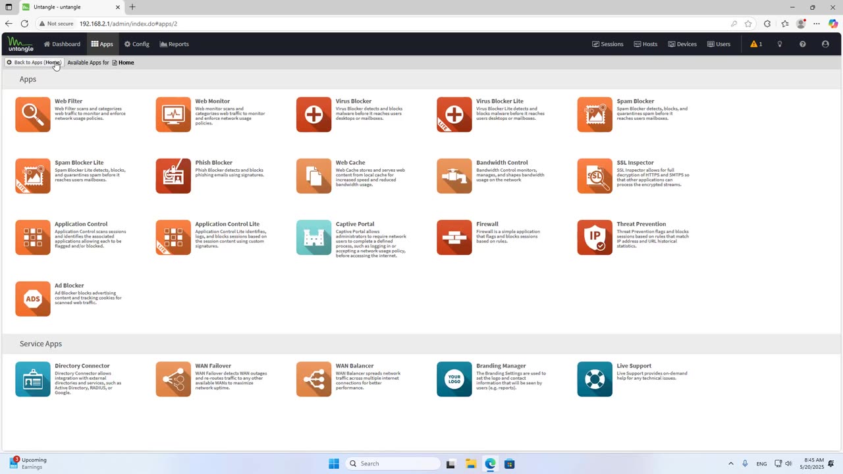Open the account user icon
Screen dimensions: 843x474
[825, 44]
